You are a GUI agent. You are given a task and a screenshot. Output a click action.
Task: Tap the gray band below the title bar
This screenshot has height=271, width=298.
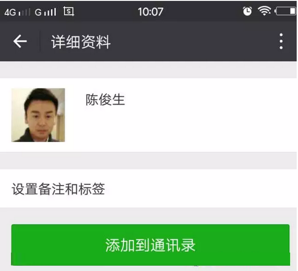tap(148, 69)
